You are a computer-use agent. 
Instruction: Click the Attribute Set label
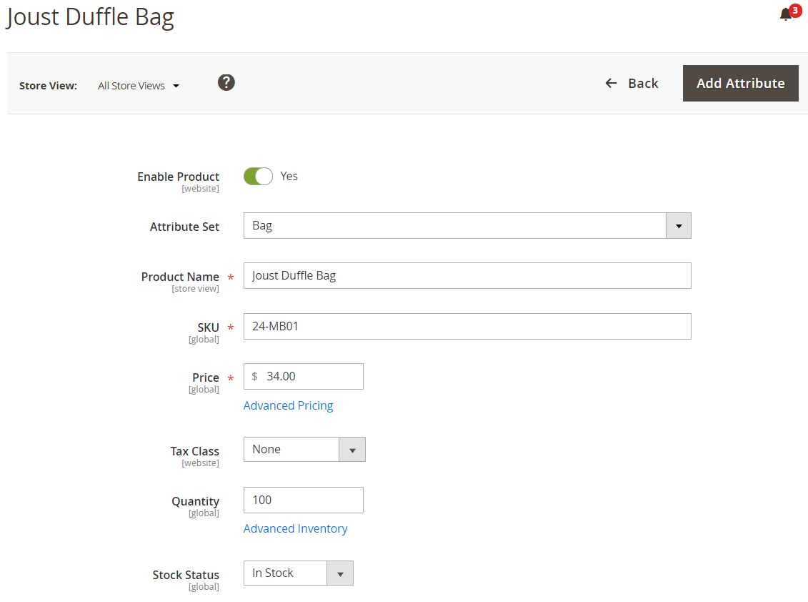pyautogui.click(x=184, y=227)
